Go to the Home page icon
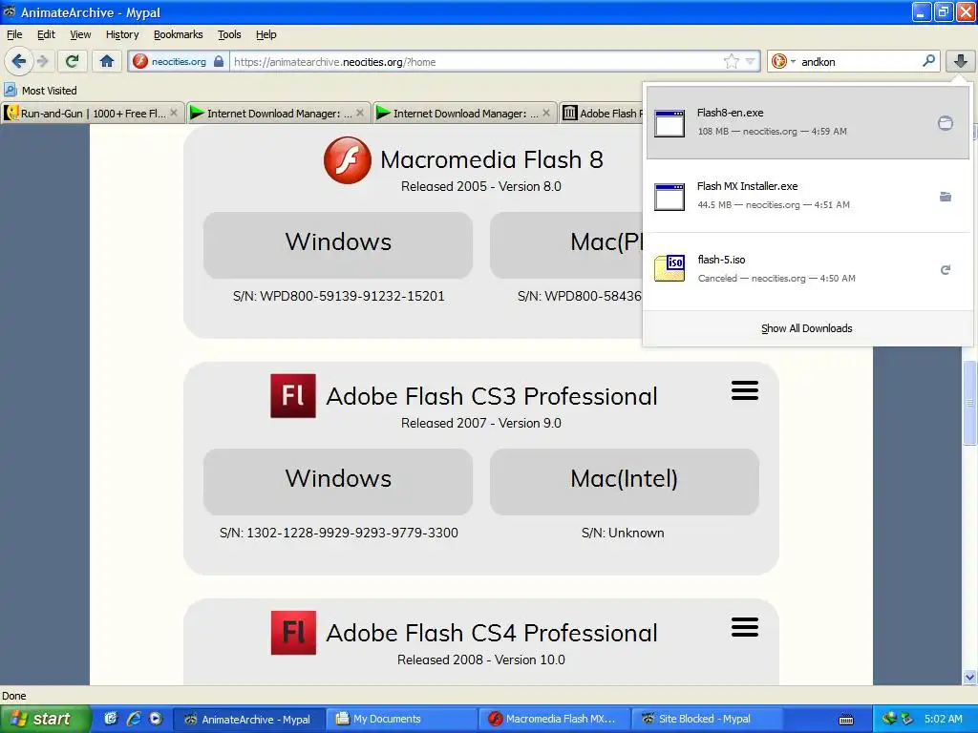Viewport: 978px width, 733px height. coord(107,61)
